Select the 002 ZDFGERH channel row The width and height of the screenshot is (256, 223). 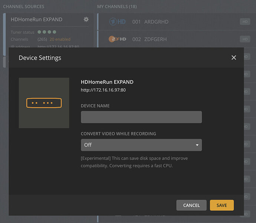point(177,39)
